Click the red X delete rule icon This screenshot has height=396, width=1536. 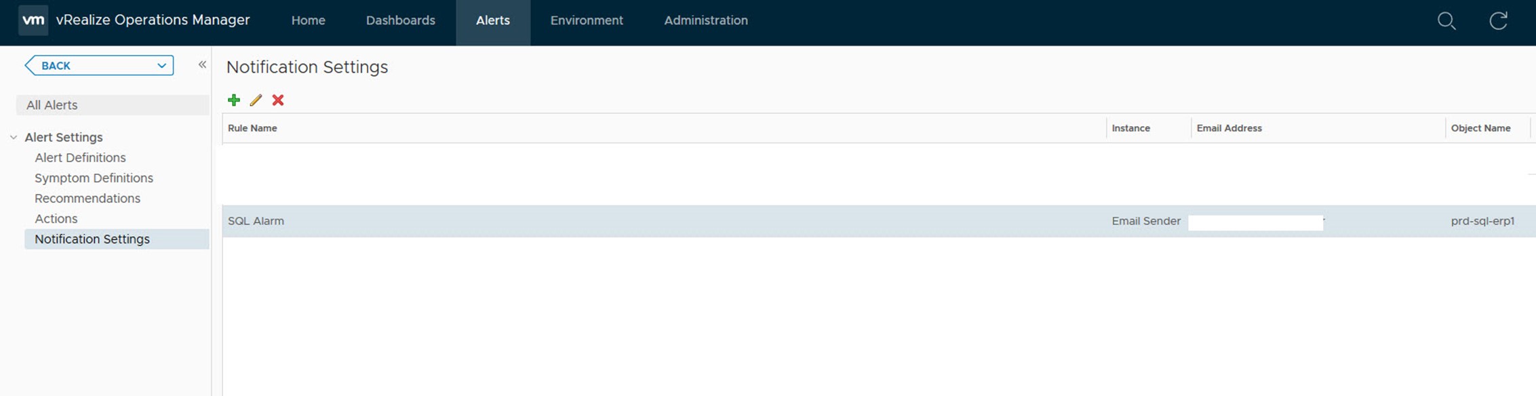(278, 100)
